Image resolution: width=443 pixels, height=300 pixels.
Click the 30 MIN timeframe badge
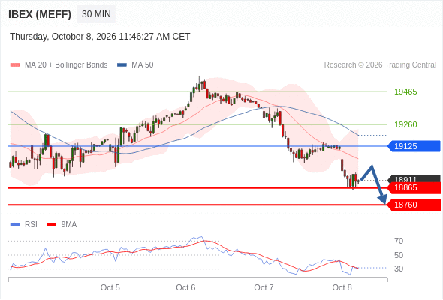pos(96,14)
